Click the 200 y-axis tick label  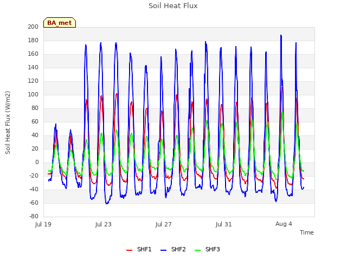point(33,27)
